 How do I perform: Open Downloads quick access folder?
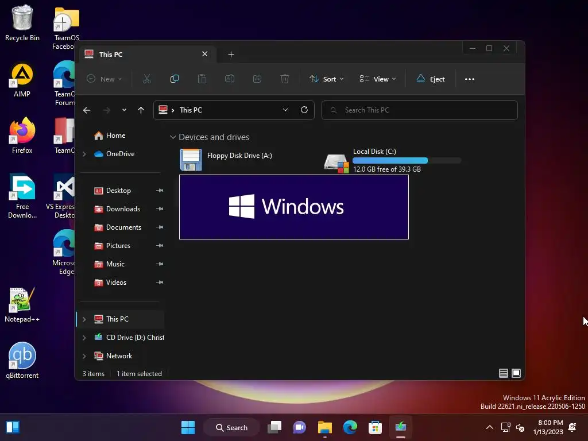tap(117, 209)
